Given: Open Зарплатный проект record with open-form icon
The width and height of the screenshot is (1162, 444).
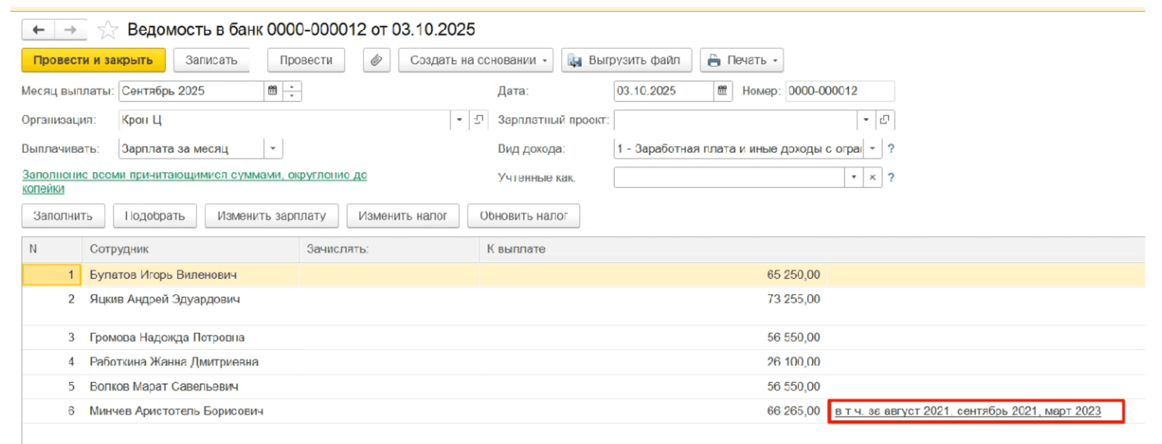Looking at the screenshot, I should [884, 120].
